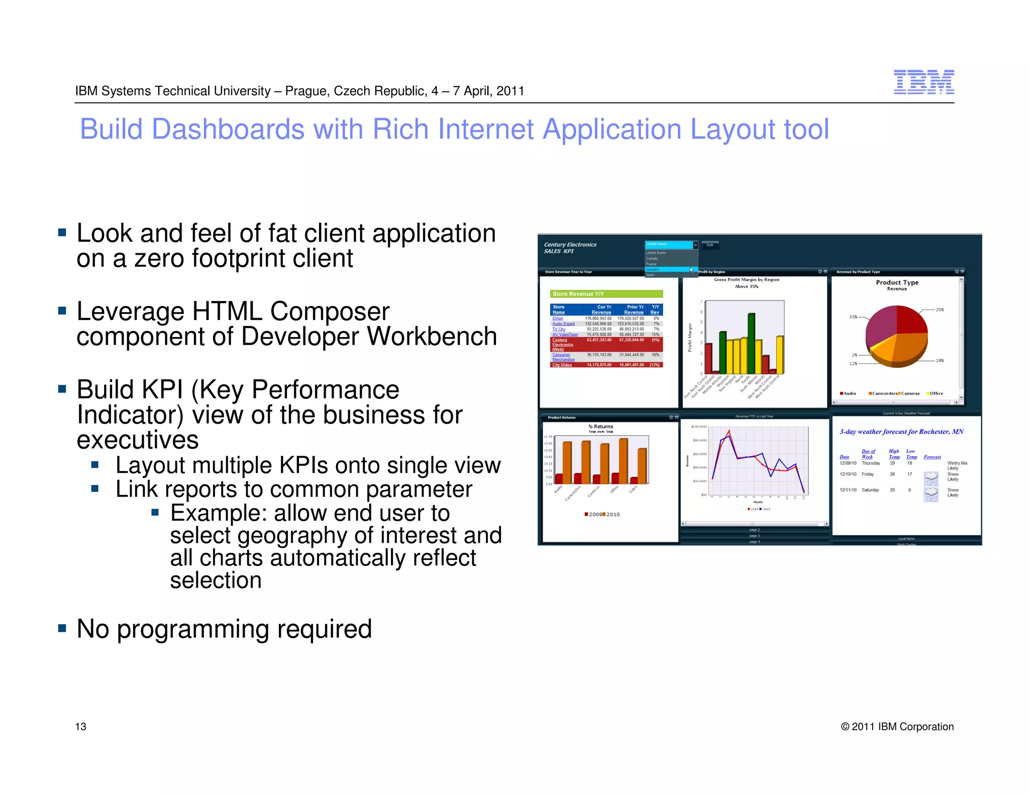Choose Germany from the country list
The height and width of the screenshot is (795, 1029).
(x=653, y=269)
